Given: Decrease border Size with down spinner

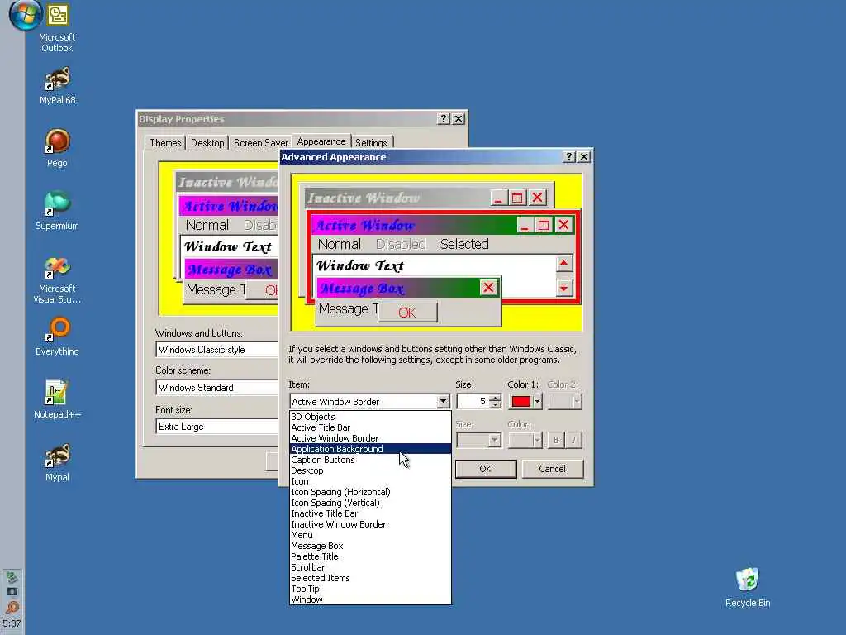Looking at the screenshot, I should 495,405.
